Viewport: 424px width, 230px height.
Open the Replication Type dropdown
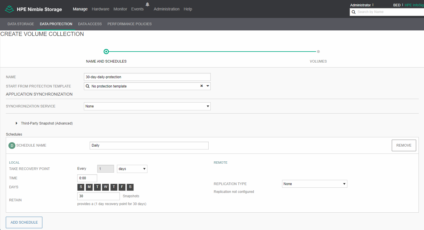pos(315,184)
